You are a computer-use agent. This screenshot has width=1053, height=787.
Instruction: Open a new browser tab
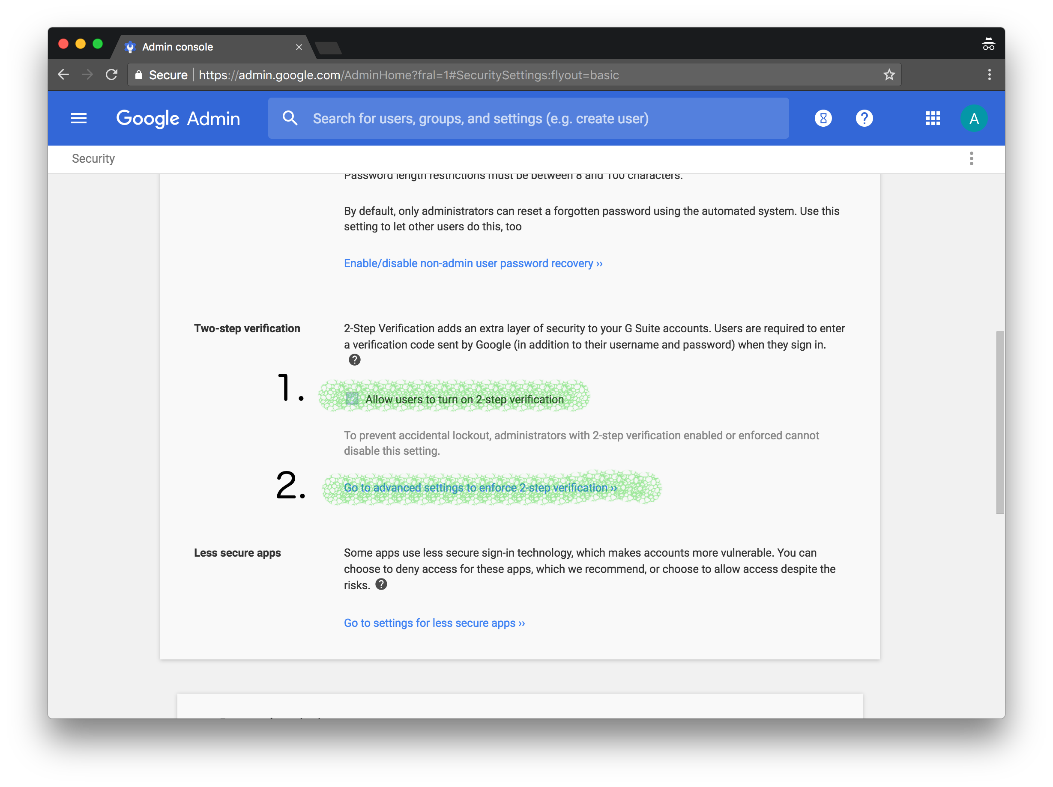pos(328,48)
